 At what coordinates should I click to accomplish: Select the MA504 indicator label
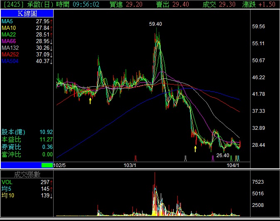pyautogui.click(x=10, y=61)
